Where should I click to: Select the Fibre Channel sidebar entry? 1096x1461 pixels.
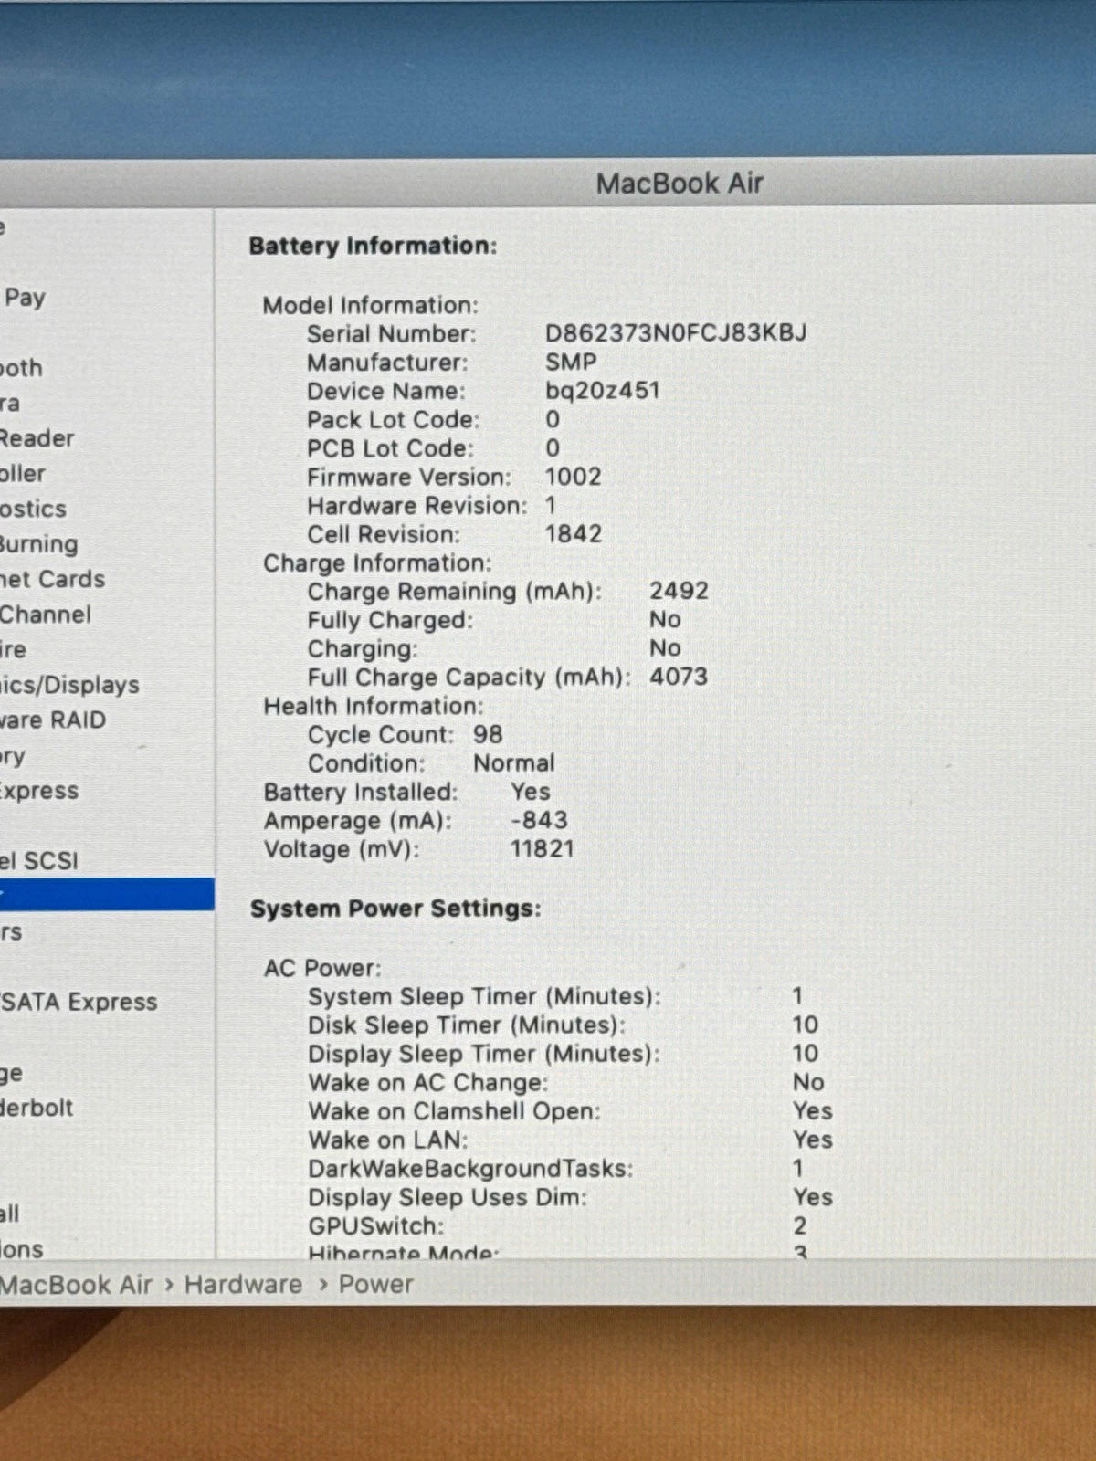point(46,615)
